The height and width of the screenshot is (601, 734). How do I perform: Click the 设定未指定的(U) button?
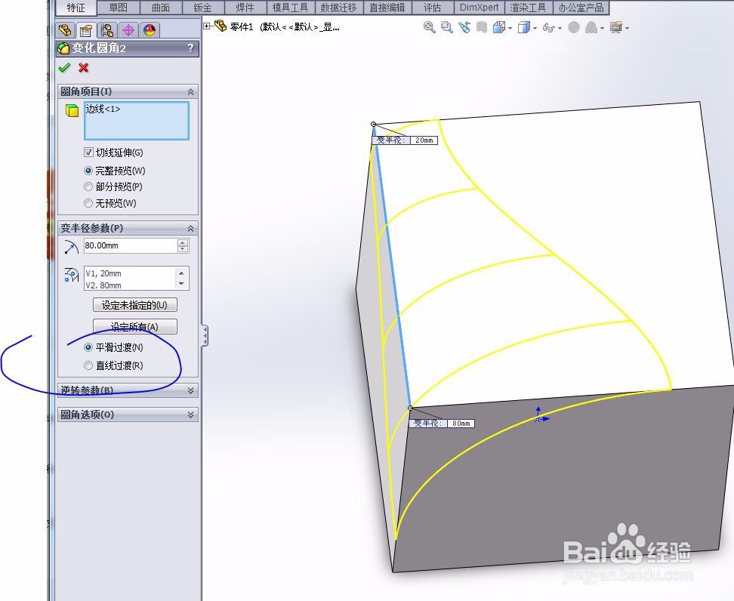pos(135,305)
